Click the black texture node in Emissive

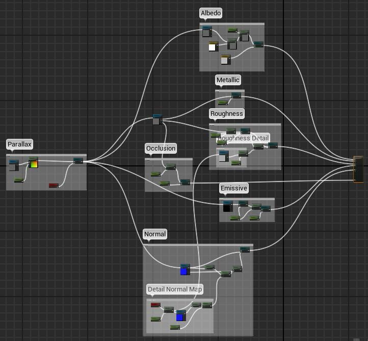coord(227,206)
